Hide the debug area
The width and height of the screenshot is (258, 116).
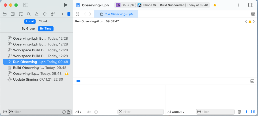(252, 81)
